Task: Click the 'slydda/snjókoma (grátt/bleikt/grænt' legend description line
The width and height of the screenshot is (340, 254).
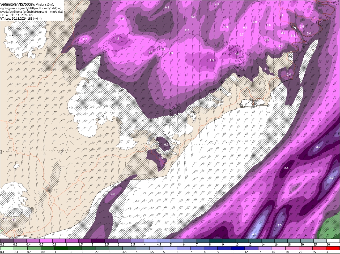Action: pyautogui.click(x=32, y=12)
